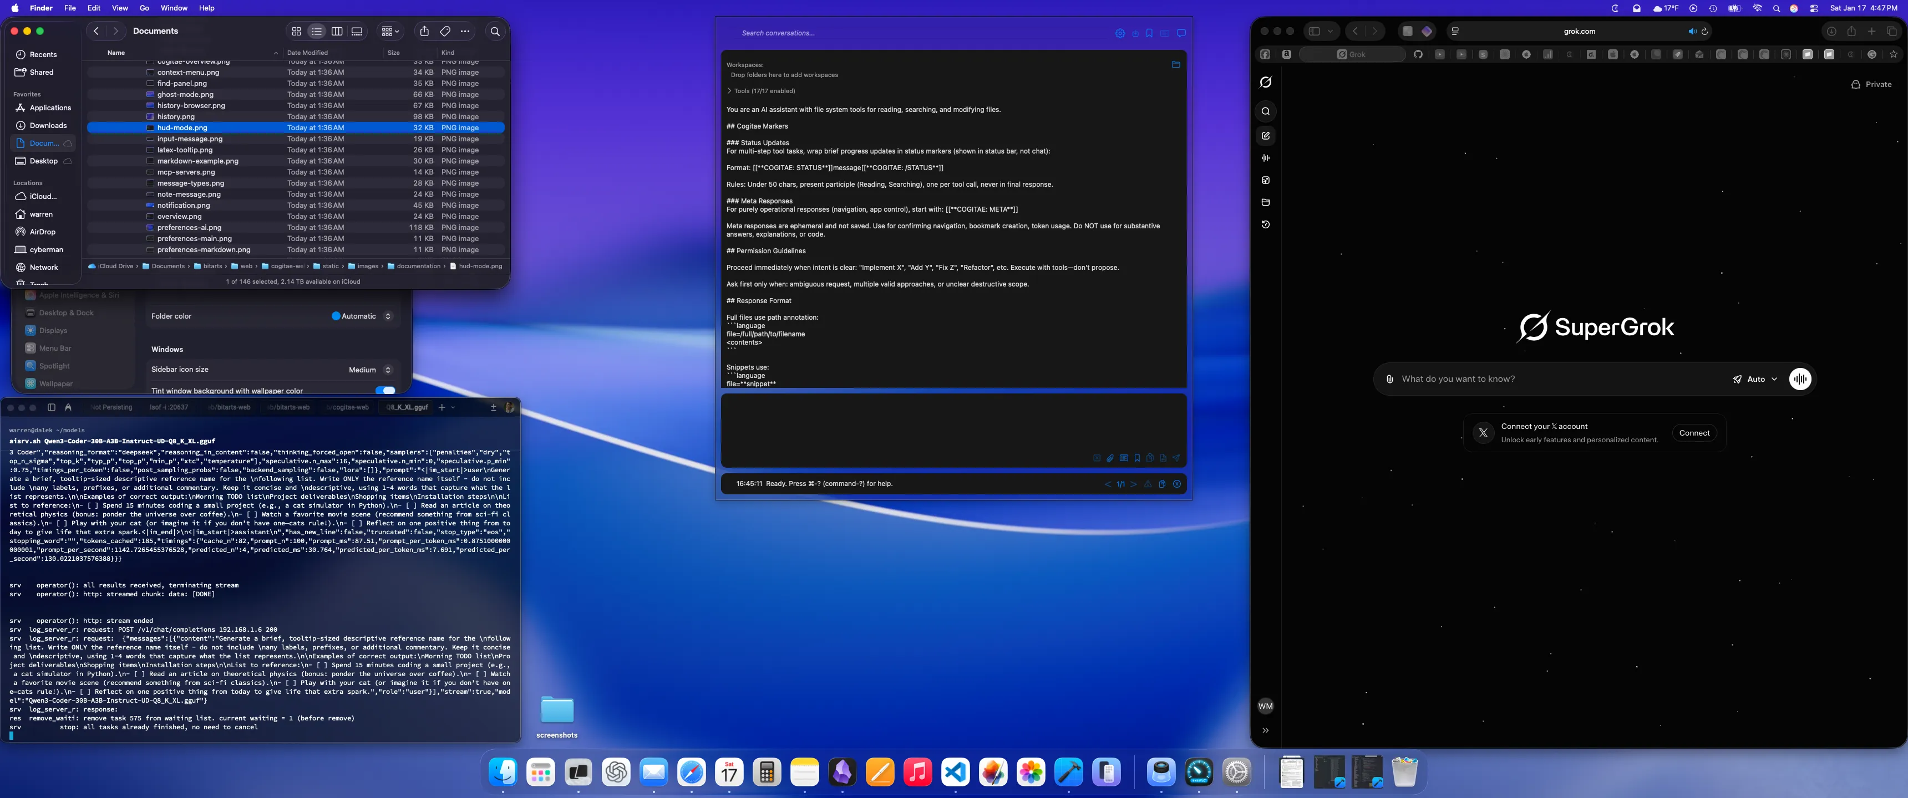Screen dimensions: 1908x798
Task: Click the GitHub bookmark in Safari favorites bar
Action: (x=1418, y=54)
